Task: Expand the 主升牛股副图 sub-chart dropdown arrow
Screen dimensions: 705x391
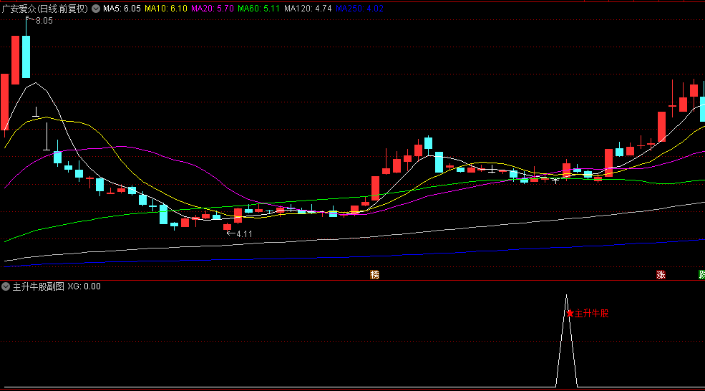Action: point(6,286)
